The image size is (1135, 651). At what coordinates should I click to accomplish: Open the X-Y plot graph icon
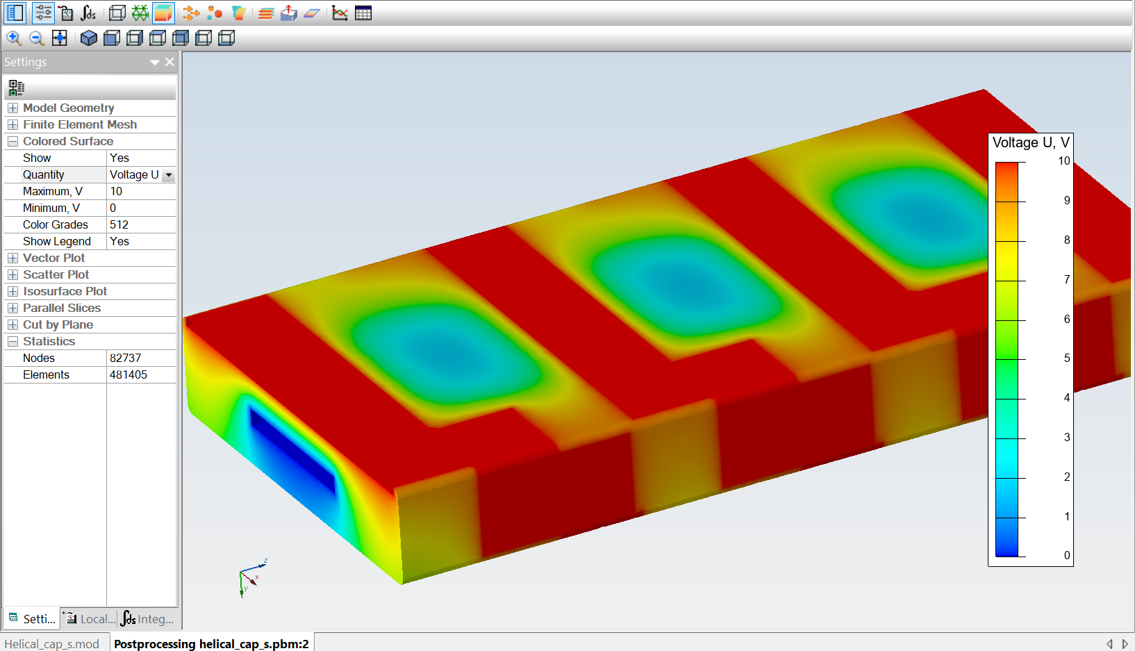pos(340,13)
